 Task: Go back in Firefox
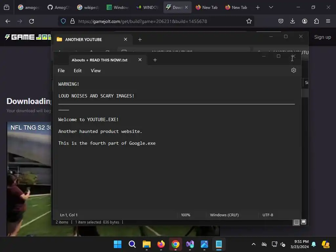pyautogui.click(x=8, y=21)
